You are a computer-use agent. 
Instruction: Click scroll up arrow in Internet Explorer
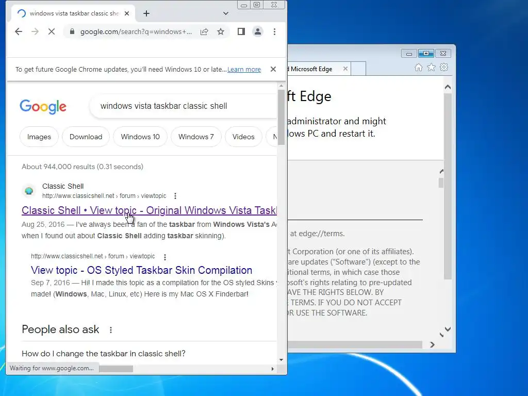click(x=448, y=87)
